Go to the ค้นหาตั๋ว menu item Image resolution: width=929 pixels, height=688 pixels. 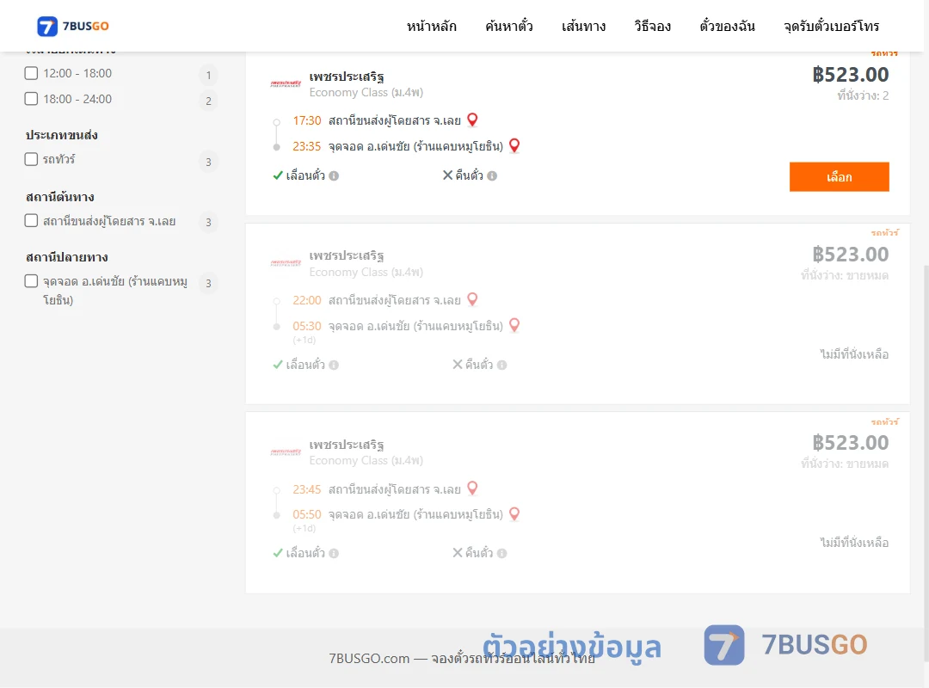[509, 26]
